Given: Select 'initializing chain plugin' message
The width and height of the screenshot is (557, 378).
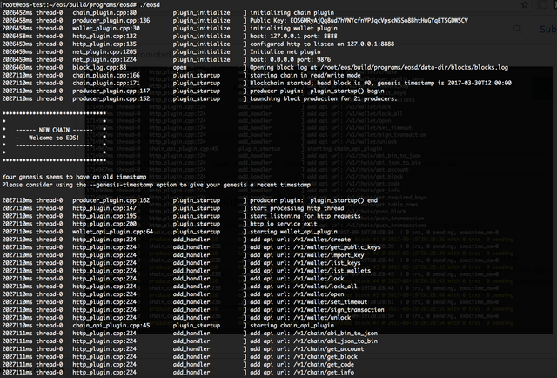Looking at the screenshot, I should tap(292, 13).
